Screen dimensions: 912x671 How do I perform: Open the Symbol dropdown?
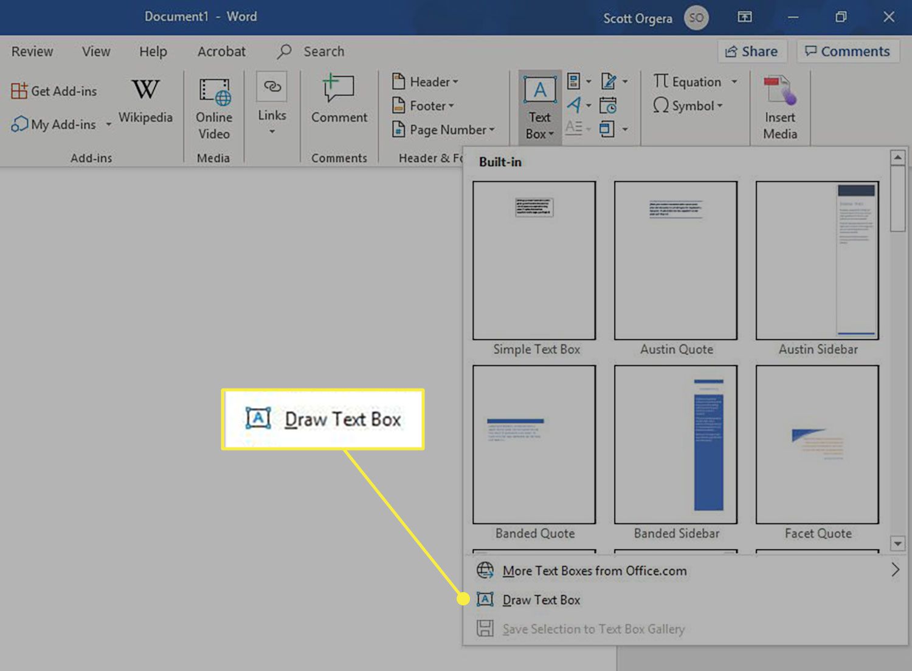coord(688,106)
